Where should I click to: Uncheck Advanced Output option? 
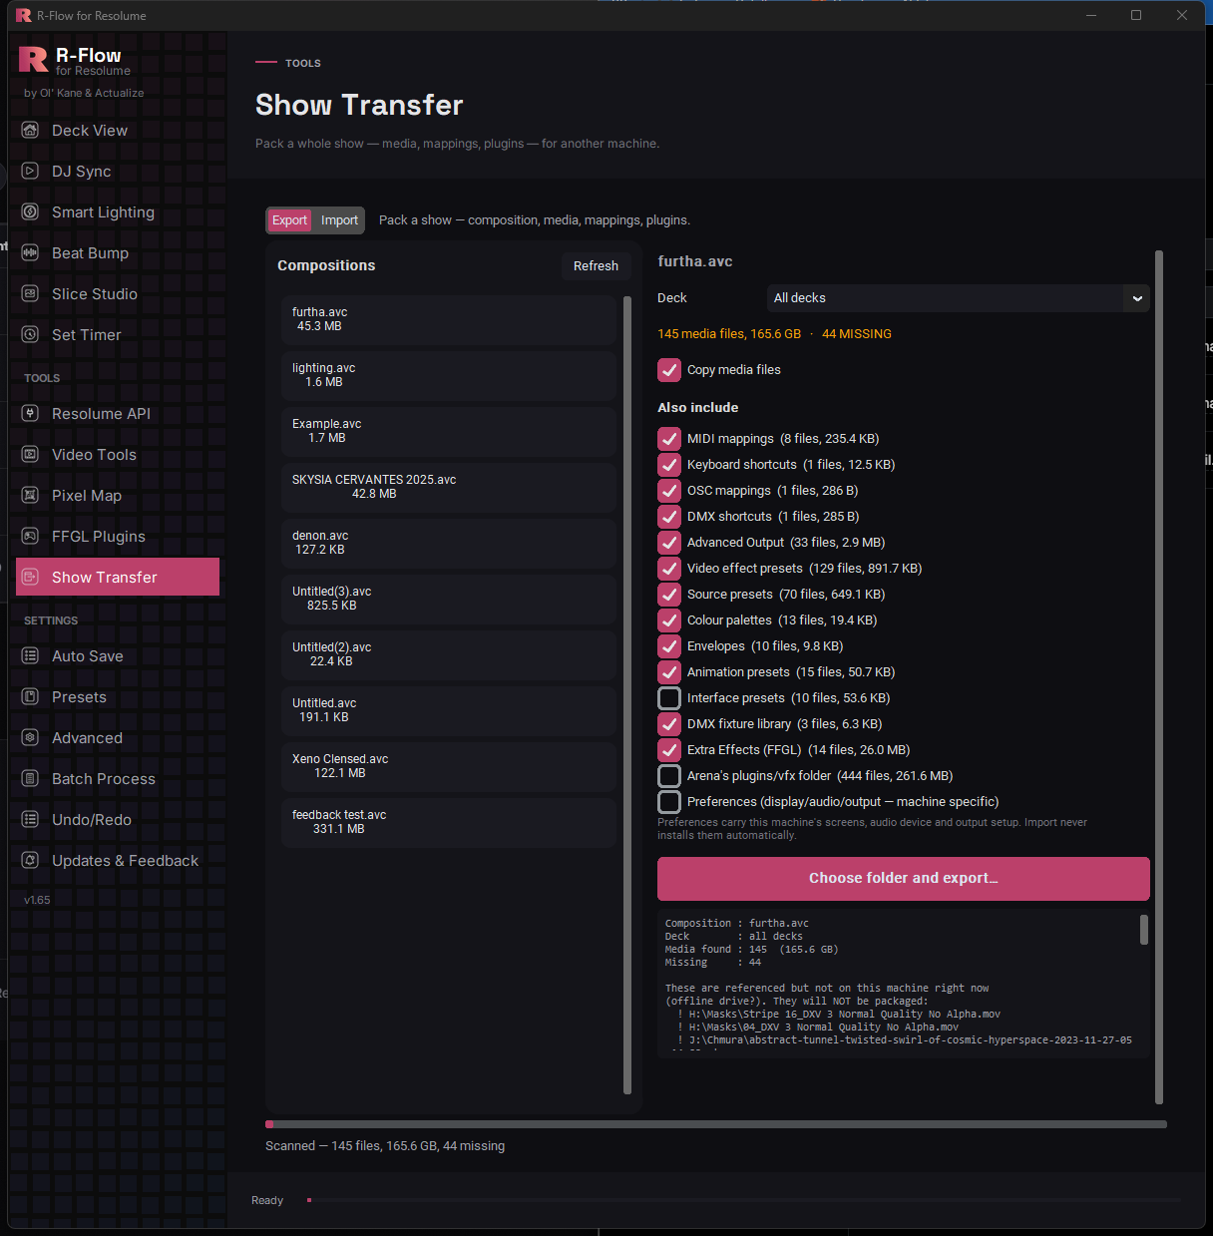tap(669, 543)
